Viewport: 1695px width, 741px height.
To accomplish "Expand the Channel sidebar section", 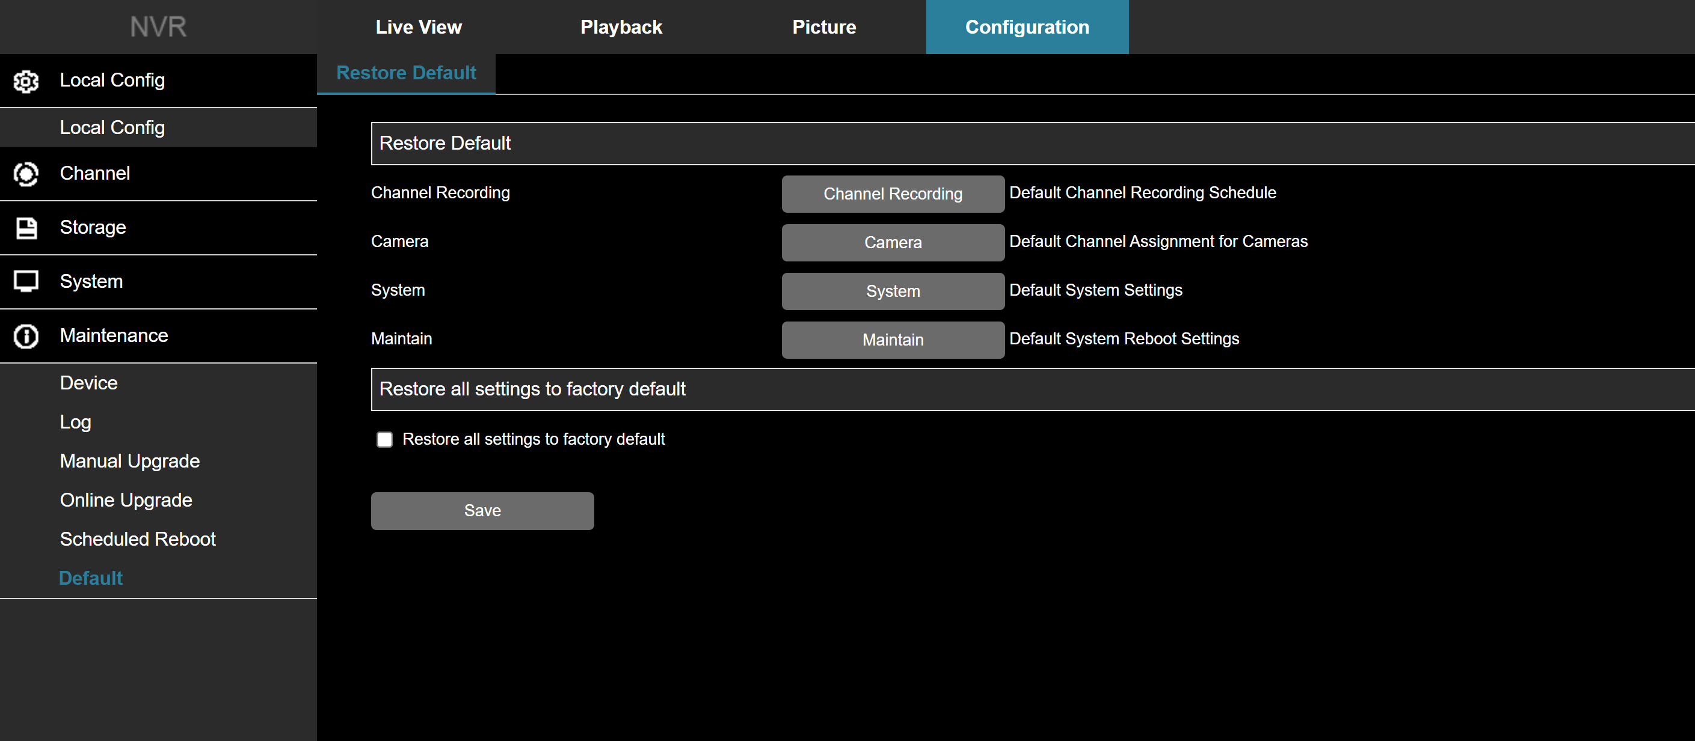I will pyautogui.click(x=95, y=174).
